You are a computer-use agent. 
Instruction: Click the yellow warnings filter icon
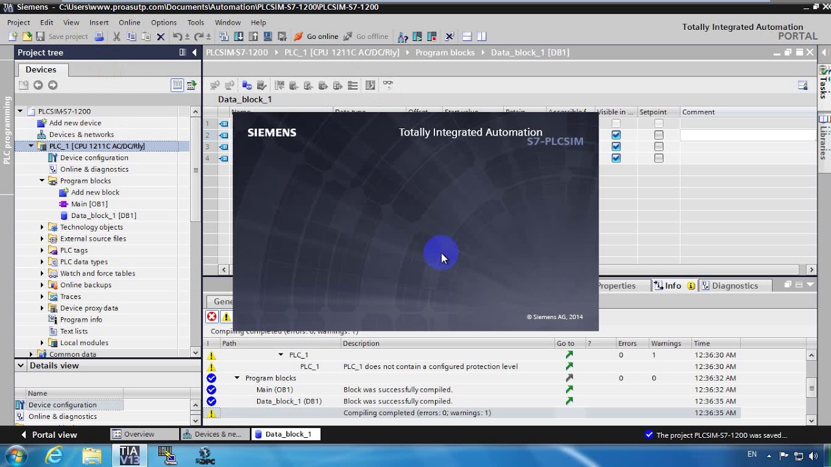[x=227, y=317]
